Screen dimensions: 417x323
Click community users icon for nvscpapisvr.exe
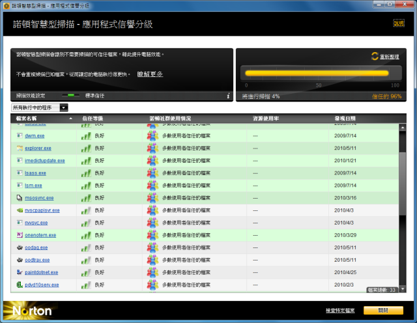point(152,210)
